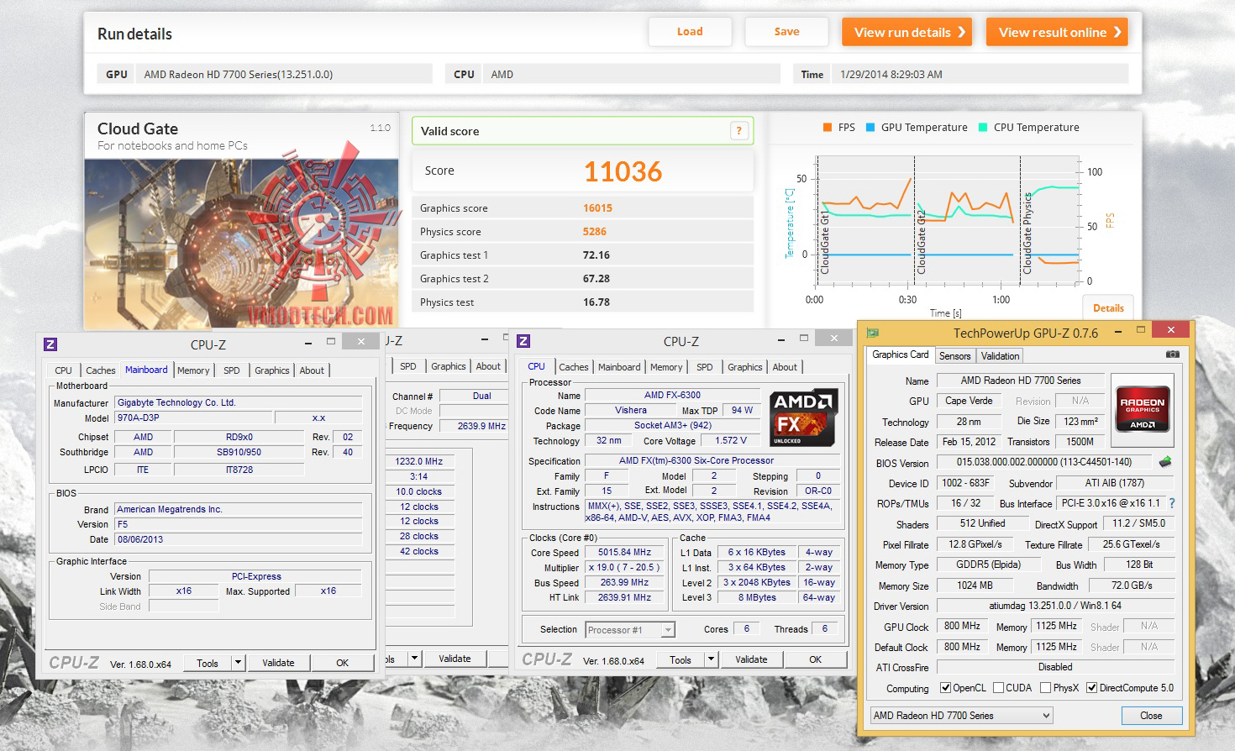Image resolution: width=1235 pixels, height=751 pixels.
Task: Click the Core Voltage field showing 1.572 V
Action: click(730, 440)
